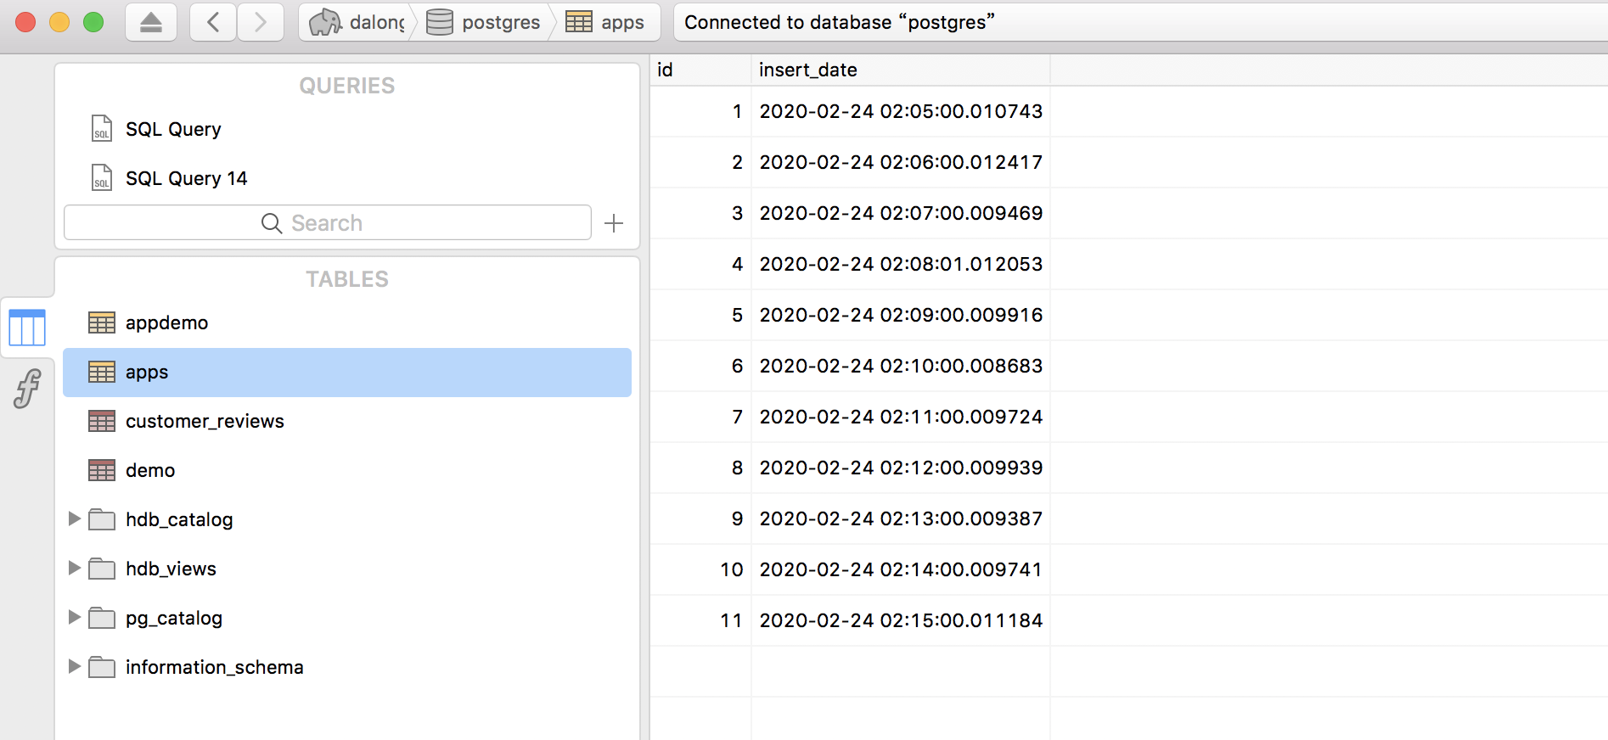The image size is (1608, 740).
Task: Open the dalong server breadcrumb
Action: [357, 22]
